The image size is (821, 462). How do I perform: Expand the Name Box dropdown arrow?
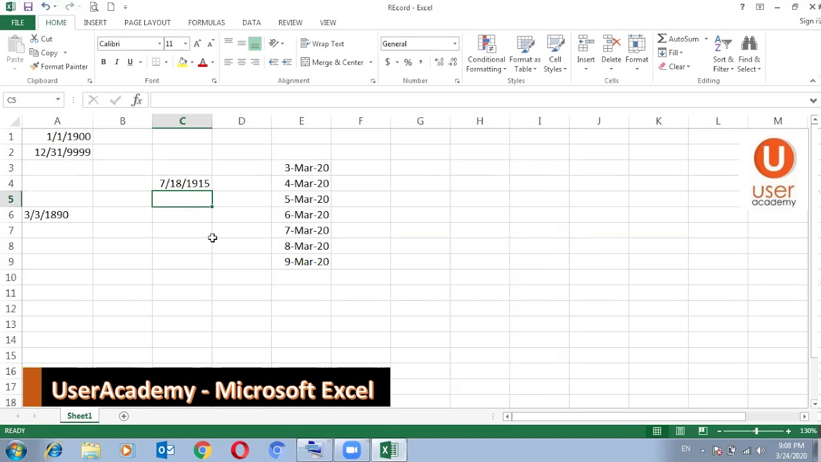(58, 99)
